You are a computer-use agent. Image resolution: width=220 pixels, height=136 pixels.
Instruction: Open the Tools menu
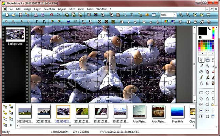90,9
